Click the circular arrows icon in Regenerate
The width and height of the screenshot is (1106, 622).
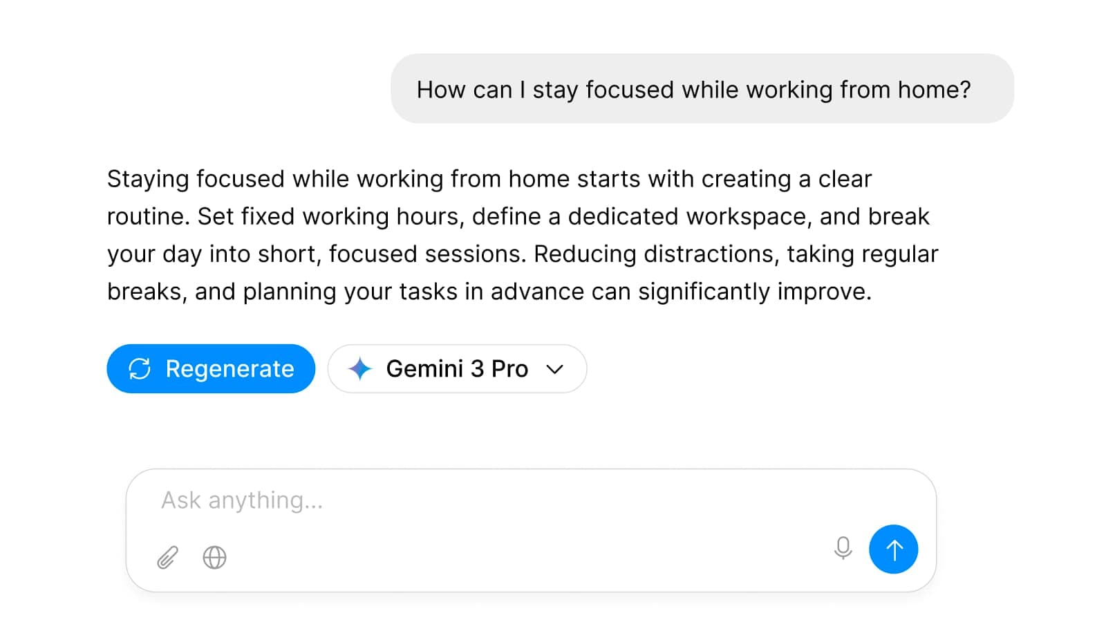pyautogui.click(x=140, y=369)
